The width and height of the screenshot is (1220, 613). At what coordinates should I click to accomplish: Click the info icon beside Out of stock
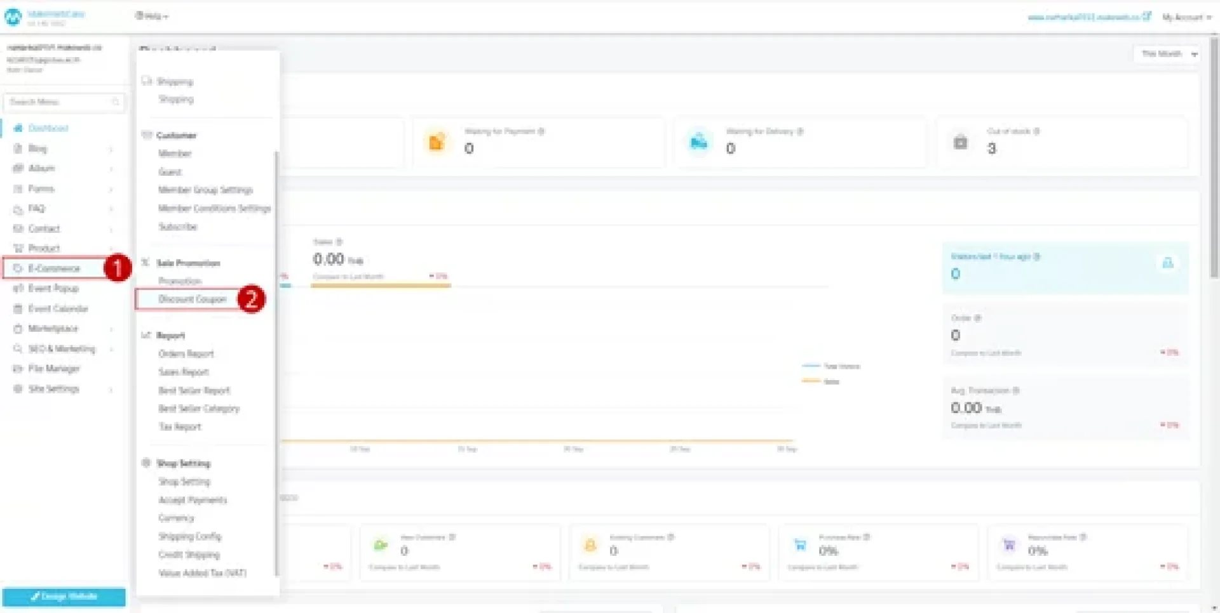[x=1036, y=131]
